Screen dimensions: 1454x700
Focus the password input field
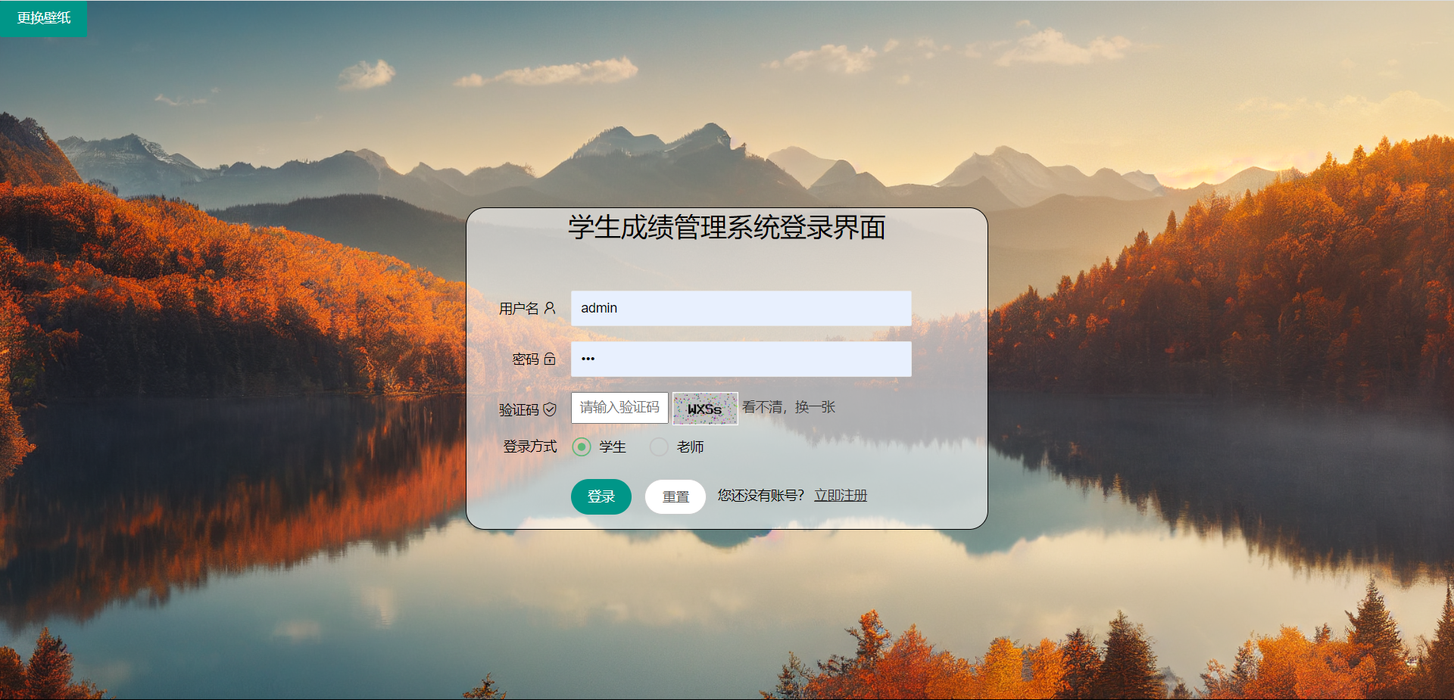[x=741, y=359]
